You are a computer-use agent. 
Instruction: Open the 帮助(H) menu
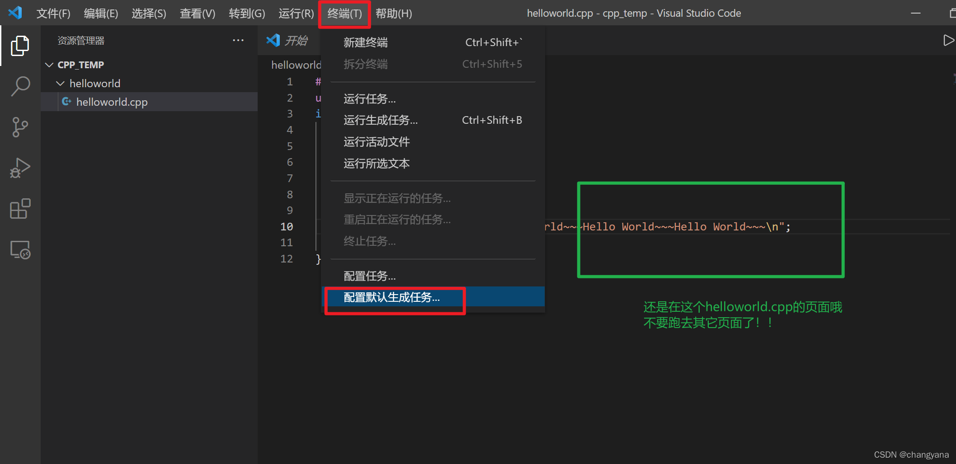tap(394, 13)
